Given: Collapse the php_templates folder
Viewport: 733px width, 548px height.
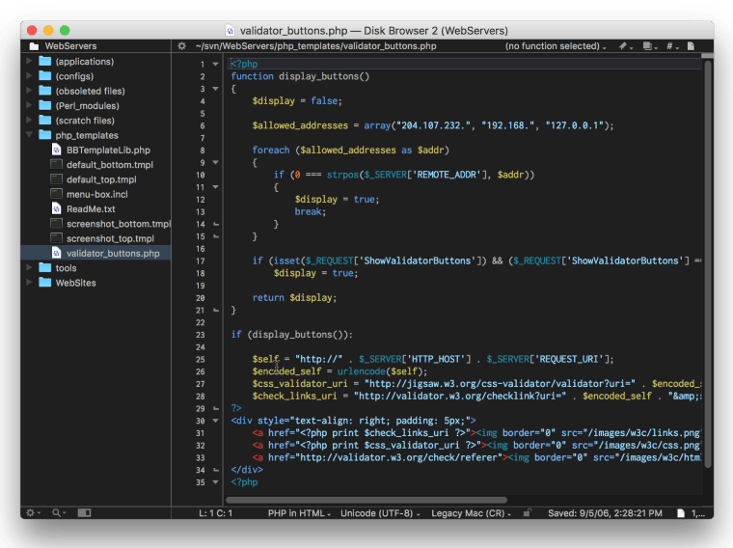Looking at the screenshot, I should click(x=29, y=135).
